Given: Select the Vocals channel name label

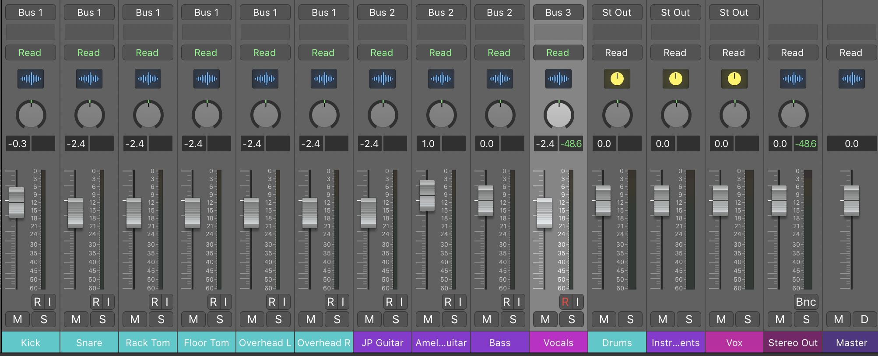Looking at the screenshot, I should click(x=558, y=342).
